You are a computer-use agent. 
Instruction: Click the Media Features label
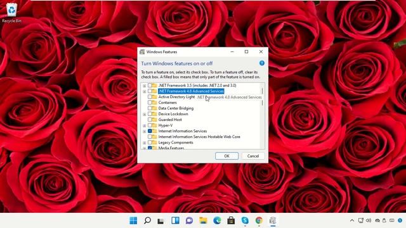(x=171, y=148)
